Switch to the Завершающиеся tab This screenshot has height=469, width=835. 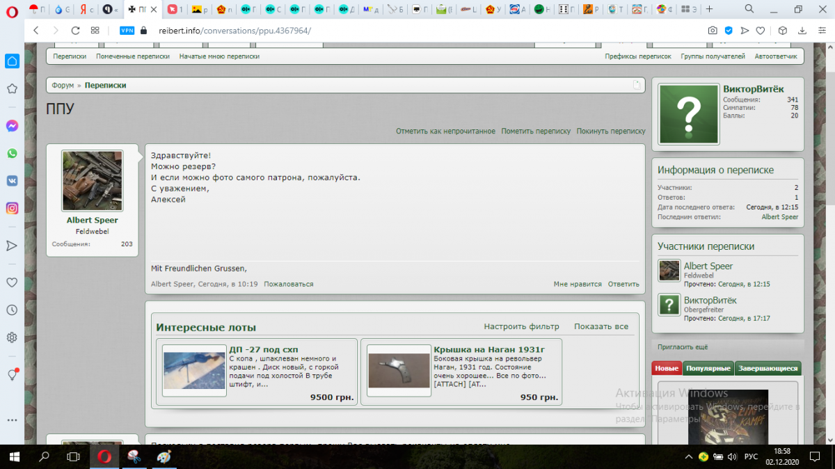tap(768, 368)
